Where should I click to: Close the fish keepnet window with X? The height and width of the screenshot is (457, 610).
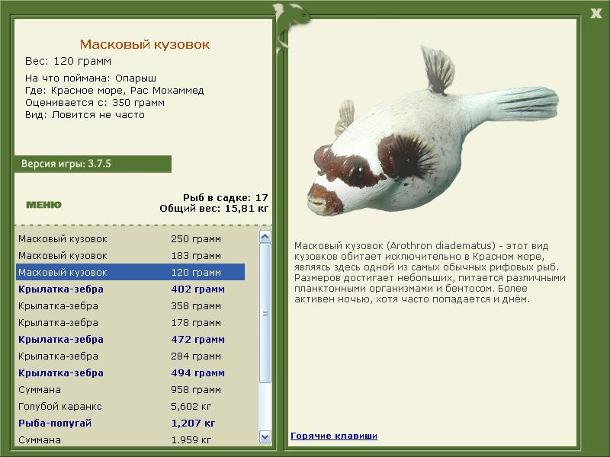point(596,14)
